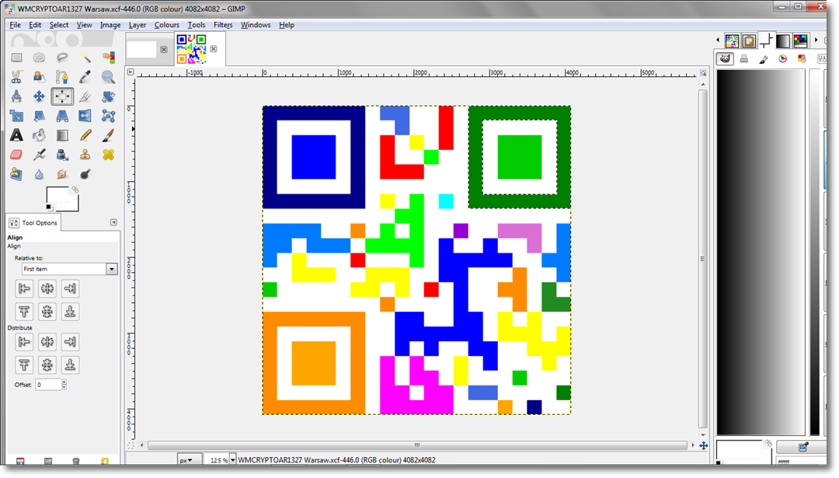Image resolution: width=839 pixels, height=478 pixels.
Task: Align right edge of target
Action: point(70,288)
